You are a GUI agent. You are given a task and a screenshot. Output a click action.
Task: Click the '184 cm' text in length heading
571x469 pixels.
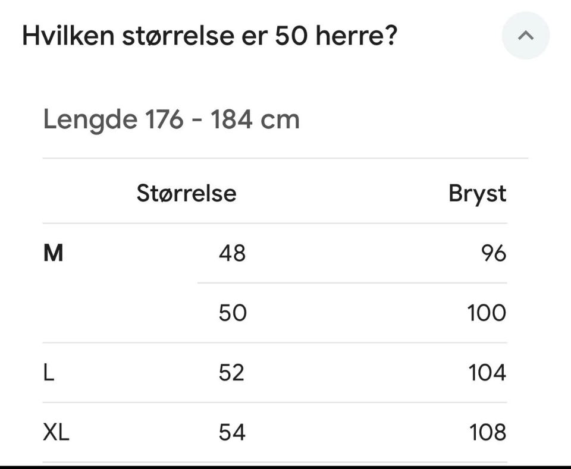(255, 119)
